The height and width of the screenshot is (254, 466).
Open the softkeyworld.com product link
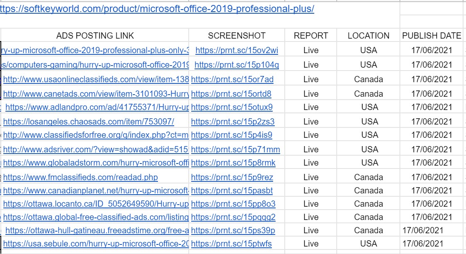(157, 9)
